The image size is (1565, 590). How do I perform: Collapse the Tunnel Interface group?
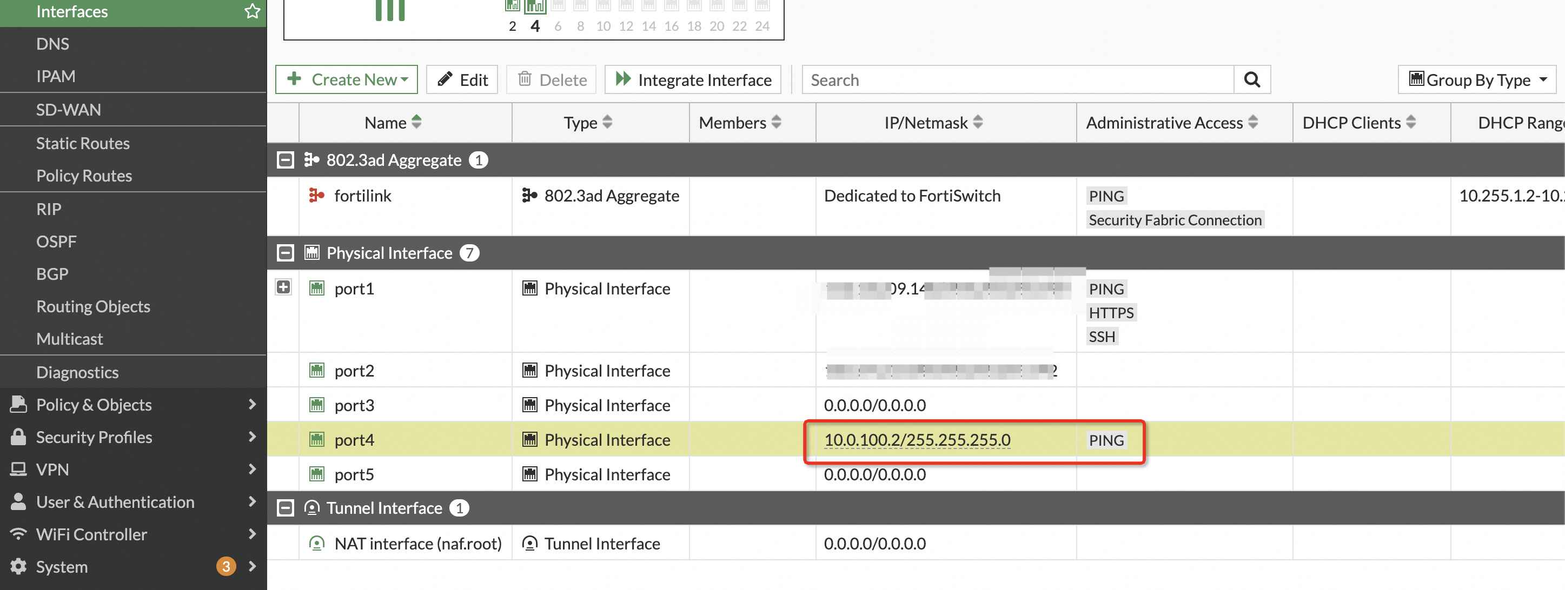click(285, 507)
